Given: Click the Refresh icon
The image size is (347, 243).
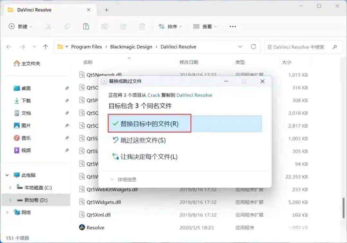Looking at the screenshot, I should click(x=254, y=47).
